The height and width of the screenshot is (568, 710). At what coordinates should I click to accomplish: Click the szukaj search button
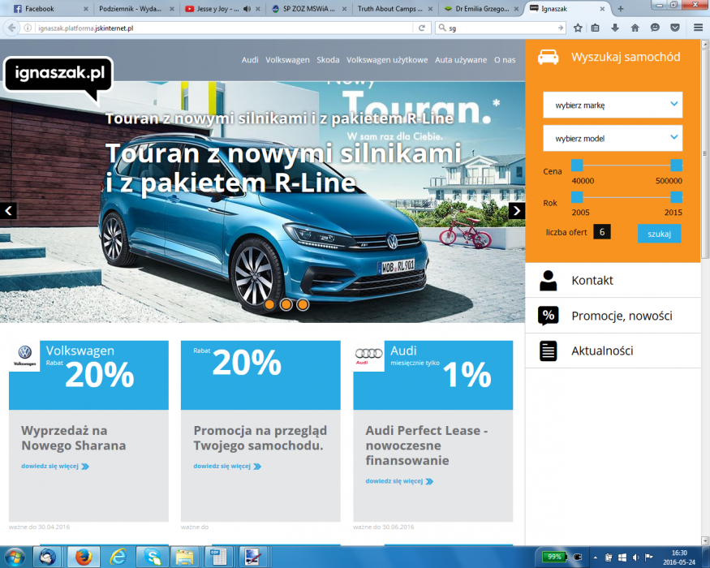(659, 234)
